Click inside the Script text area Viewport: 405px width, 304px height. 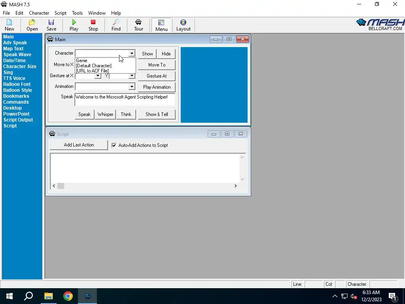tap(145, 168)
